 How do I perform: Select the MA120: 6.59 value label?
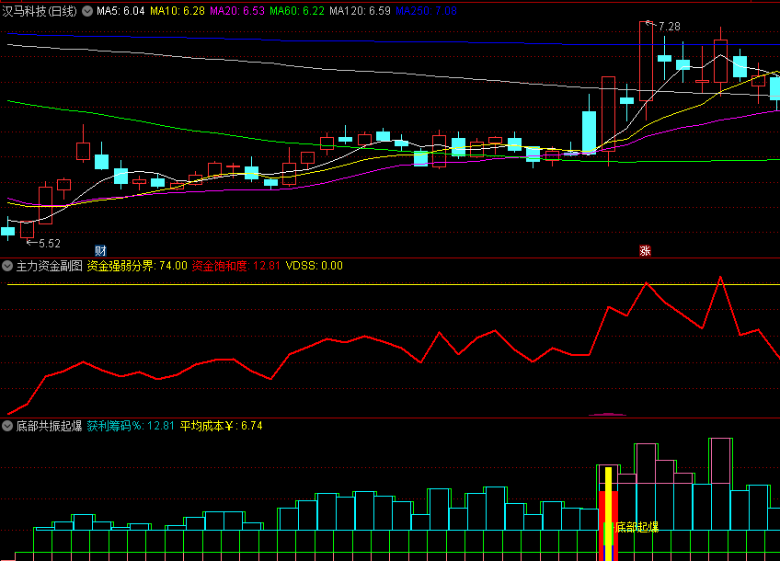coord(360,11)
